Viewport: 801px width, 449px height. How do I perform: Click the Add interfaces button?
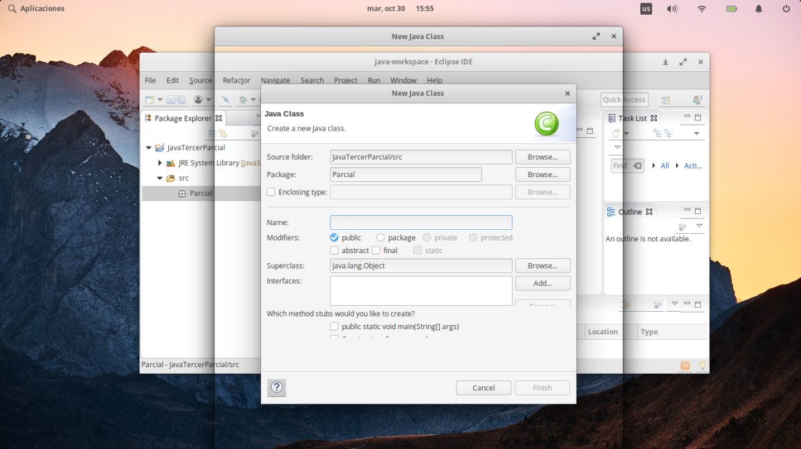(x=542, y=283)
